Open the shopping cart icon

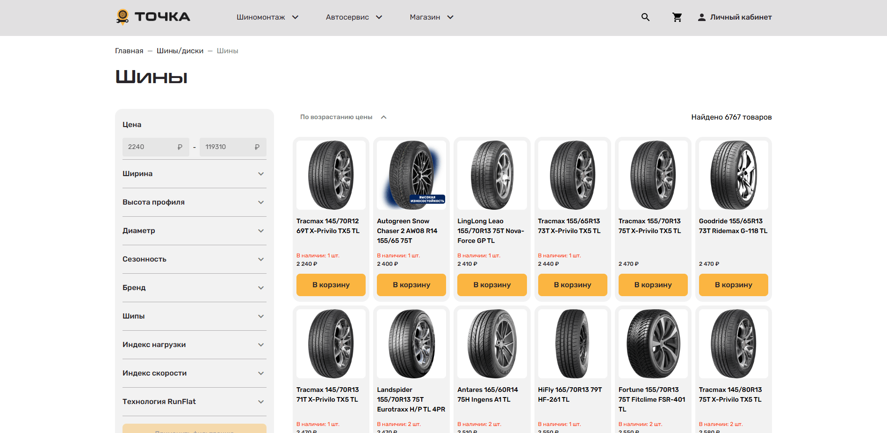677,17
